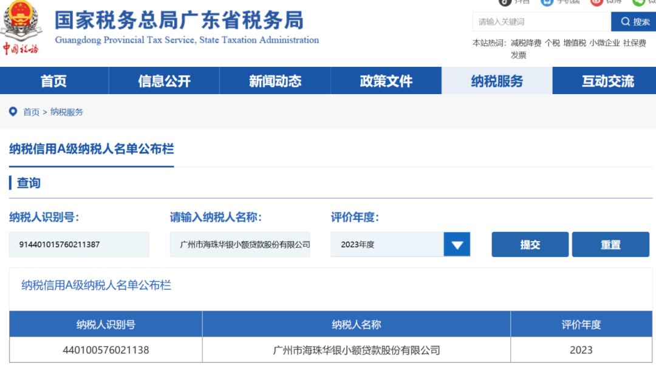Select result cell 广州市海珠华银小额贷款股份有限公司

coord(357,350)
